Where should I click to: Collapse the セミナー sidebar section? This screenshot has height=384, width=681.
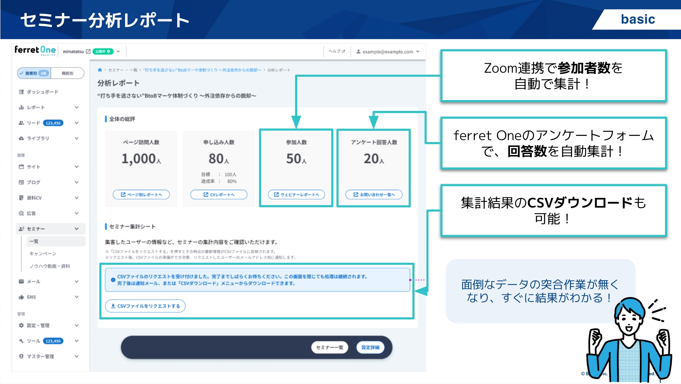pos(76,229)
